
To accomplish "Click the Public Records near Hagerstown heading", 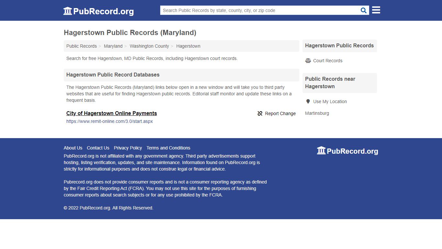I will [330, 83].
